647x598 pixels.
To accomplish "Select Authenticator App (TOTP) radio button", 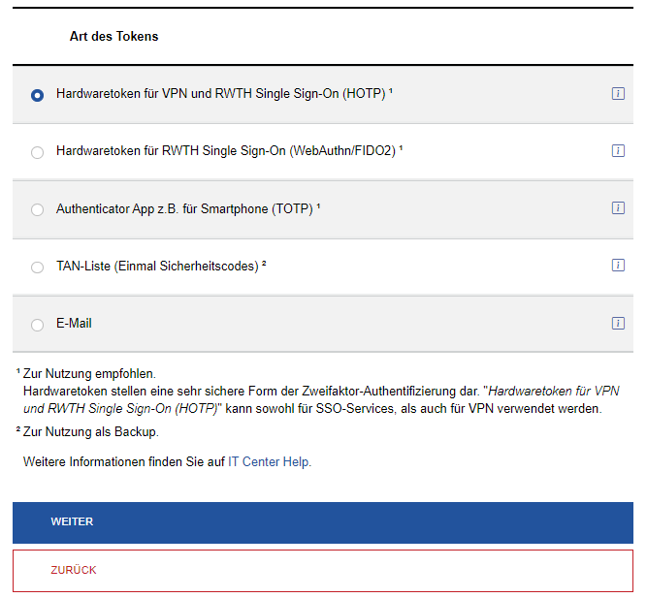I will (37, 209).
